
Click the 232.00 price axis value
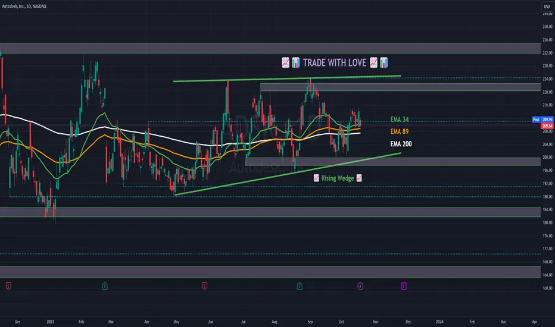(x=547, y=53)
